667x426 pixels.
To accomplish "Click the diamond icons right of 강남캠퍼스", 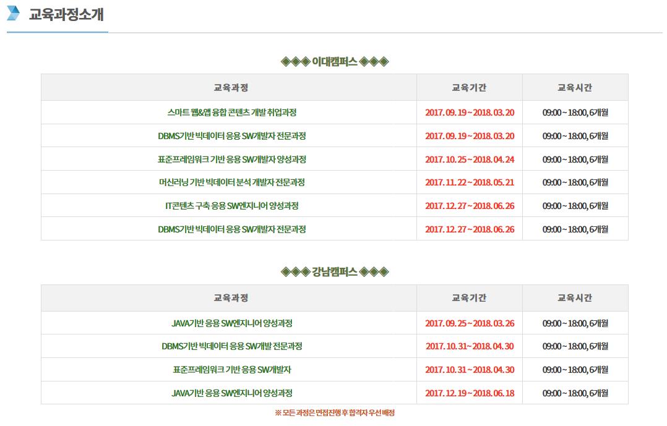I will pyautogui.click(x=374, y=271).
